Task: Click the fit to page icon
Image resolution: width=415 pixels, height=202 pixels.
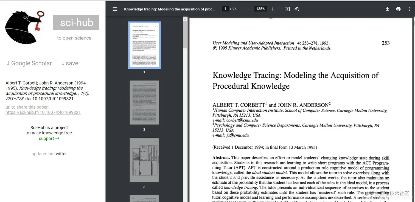Action: pyautogui.click(x=287, y=9)
